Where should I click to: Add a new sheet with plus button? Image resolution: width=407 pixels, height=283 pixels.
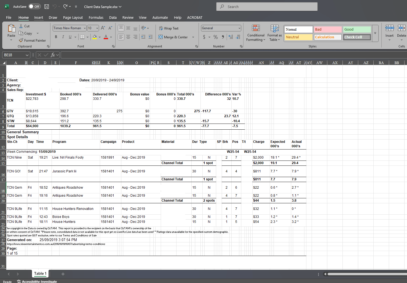point(63,274)
